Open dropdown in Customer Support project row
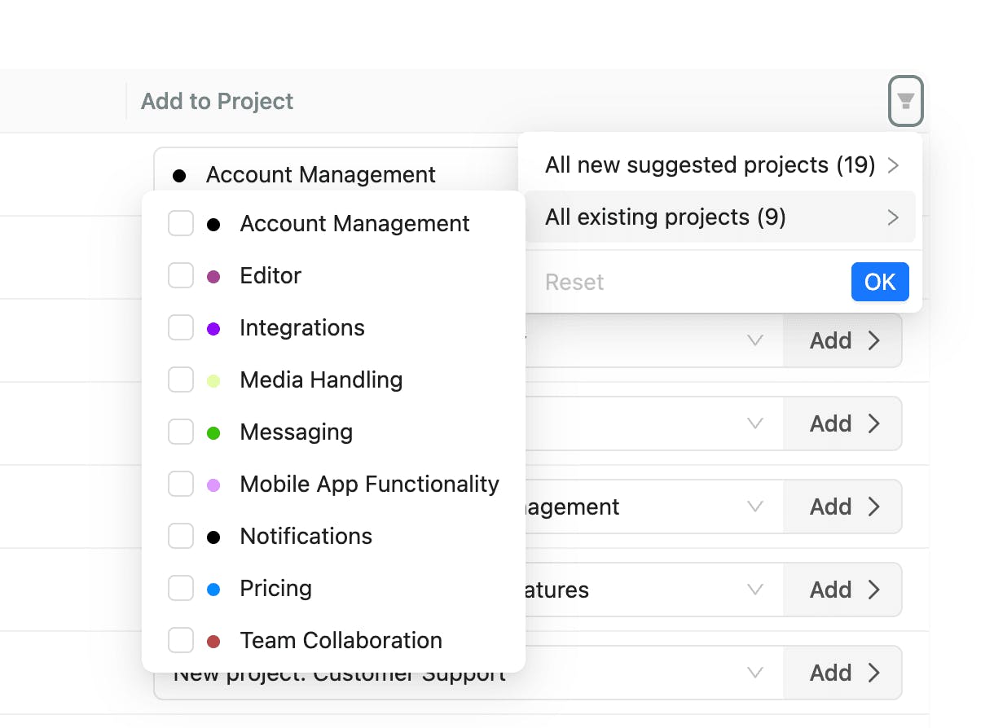994x728 pixels. (755, 673)
